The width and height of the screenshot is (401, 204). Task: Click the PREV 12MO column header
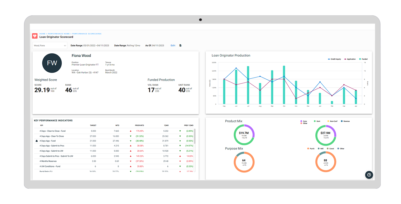(189, 125)
